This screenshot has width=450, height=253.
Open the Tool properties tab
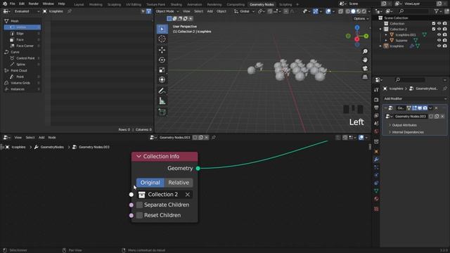(x=376, y=90)
